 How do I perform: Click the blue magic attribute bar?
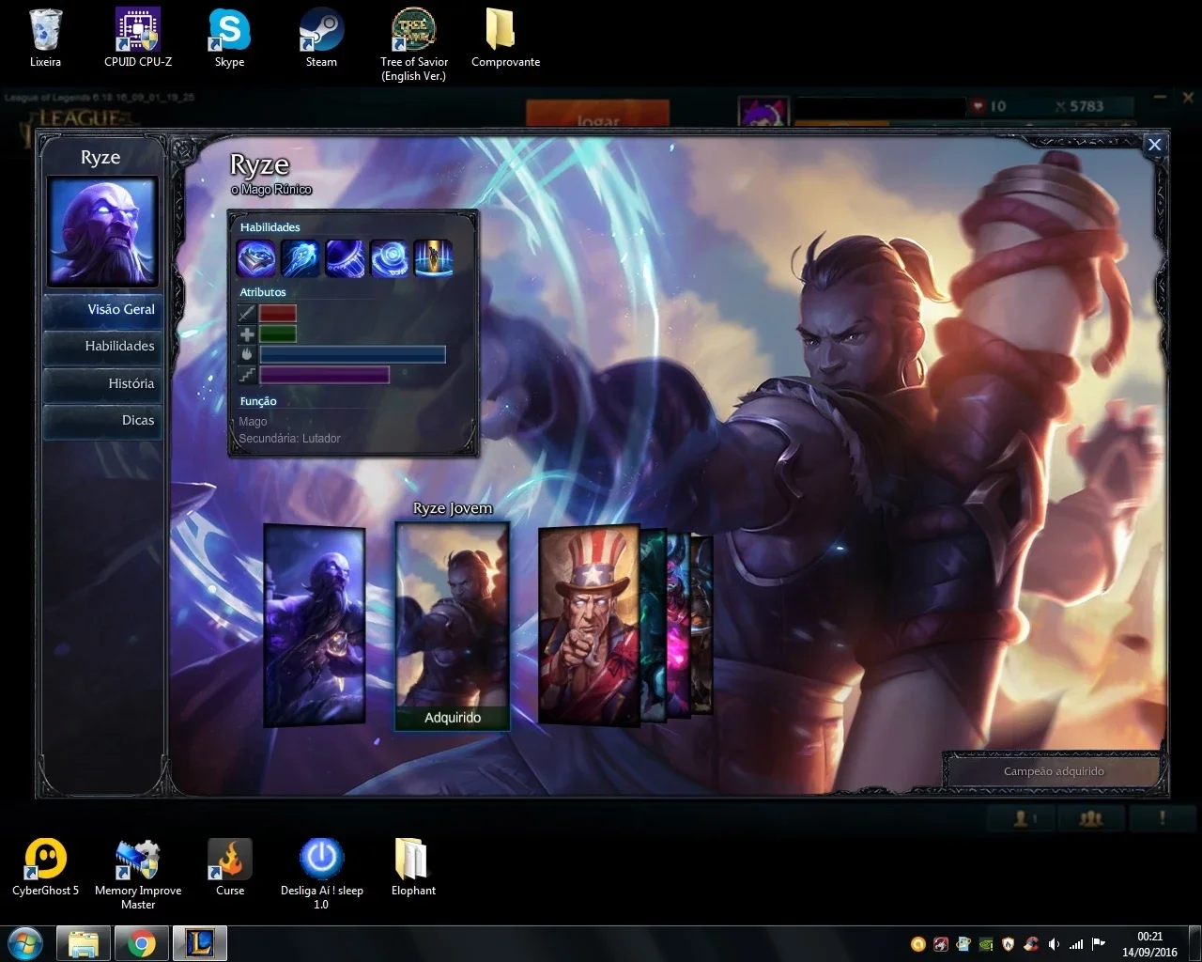352,354
